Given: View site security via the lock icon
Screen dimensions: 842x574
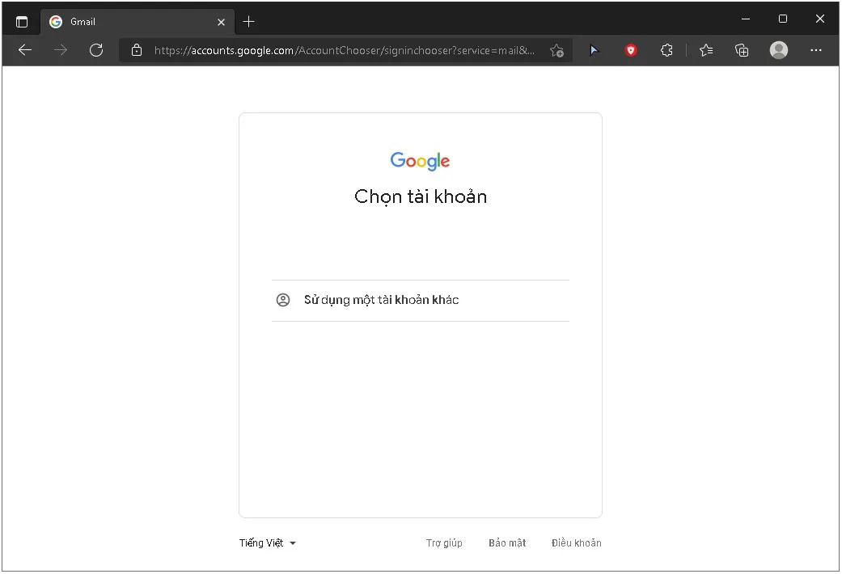Looking at the screenshot, I should [x=136, y=49].
